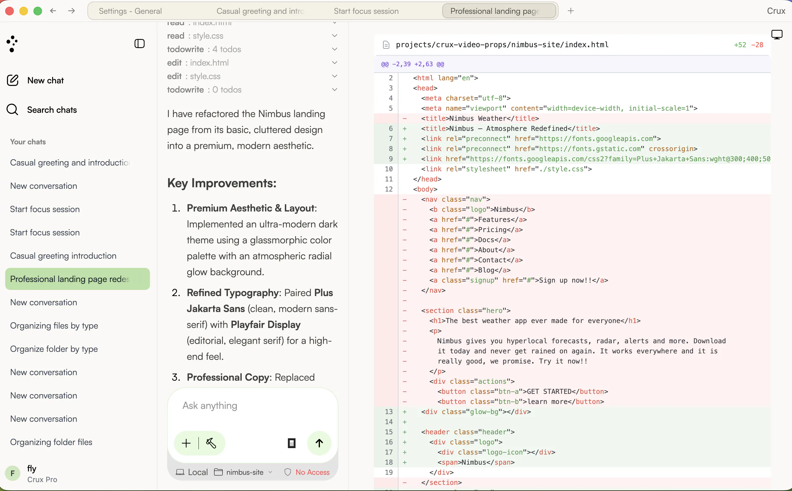Click No Access permission shield

coord(307,472)
